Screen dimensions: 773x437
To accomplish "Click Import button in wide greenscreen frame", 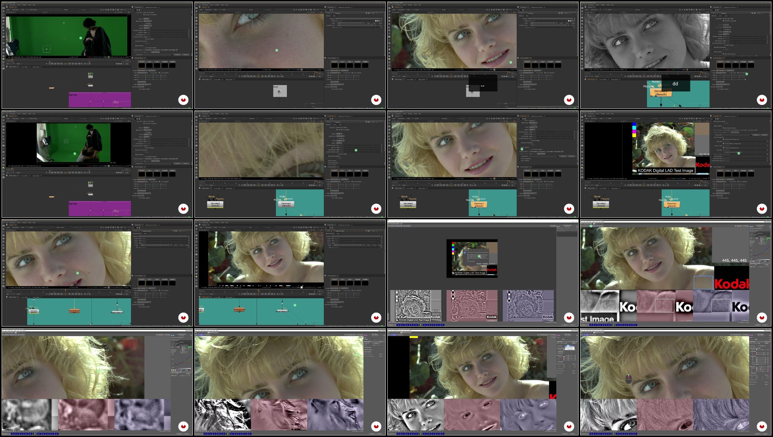I will 178,55.
